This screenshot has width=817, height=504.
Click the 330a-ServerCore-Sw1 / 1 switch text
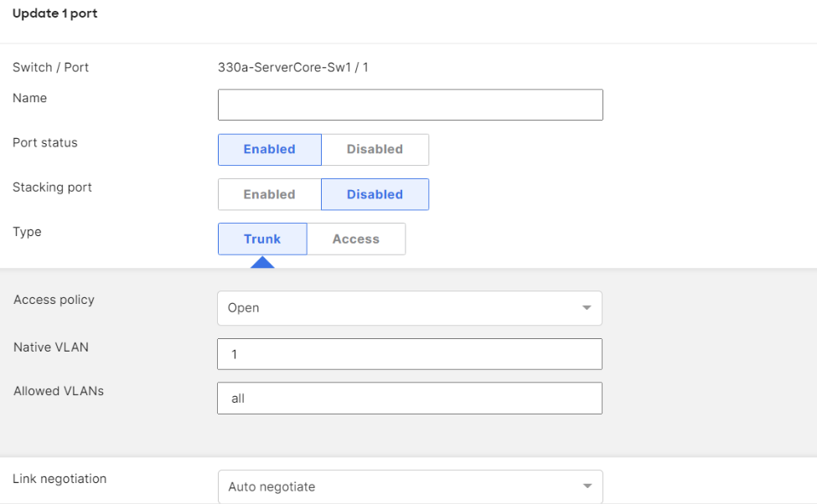point(293,67)
